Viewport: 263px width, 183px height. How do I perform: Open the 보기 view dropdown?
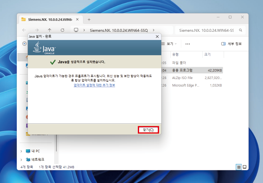click(x=169, y=44)
